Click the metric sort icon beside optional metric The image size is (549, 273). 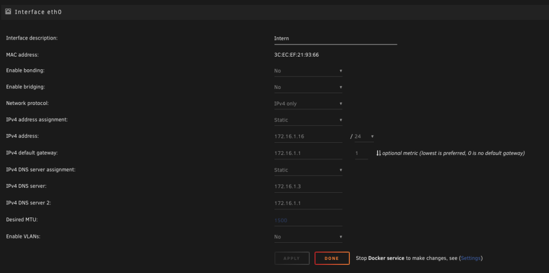pyautogui.click(x=378, y=153)
